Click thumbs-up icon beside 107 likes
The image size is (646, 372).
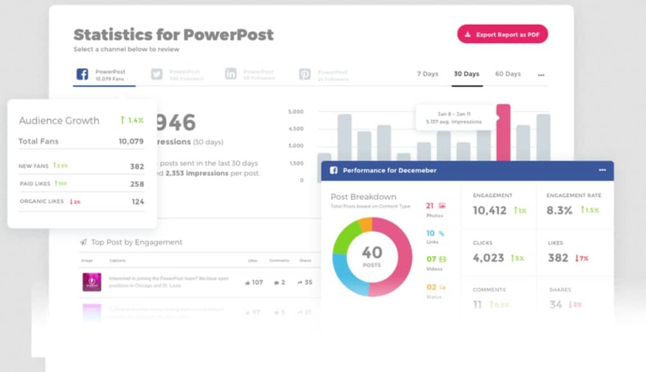click(x=247, y=282)
